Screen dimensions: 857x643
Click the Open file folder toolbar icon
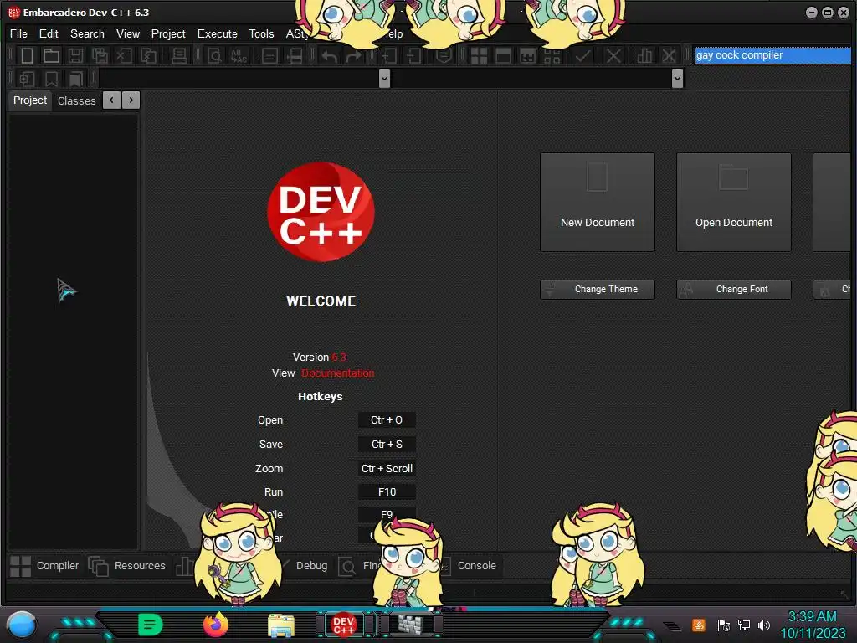[51, 56]
